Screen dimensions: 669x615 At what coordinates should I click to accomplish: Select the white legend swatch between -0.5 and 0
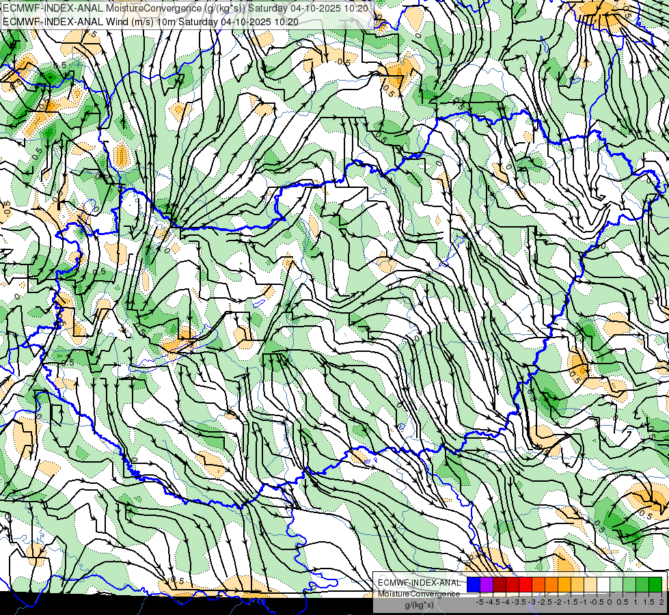(x=603, y=585)
